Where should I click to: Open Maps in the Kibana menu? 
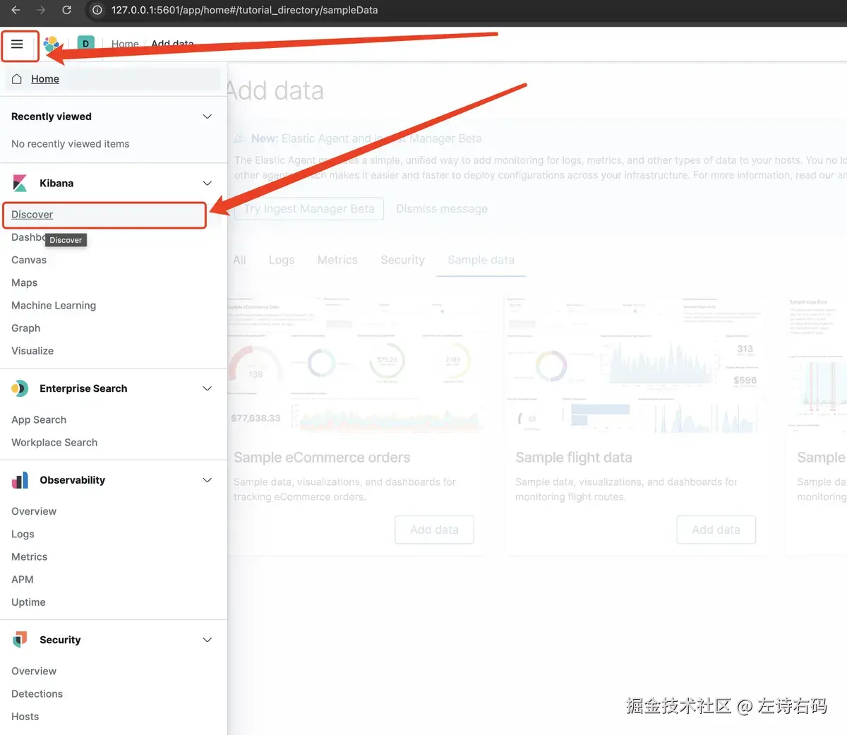pos(25,282)
